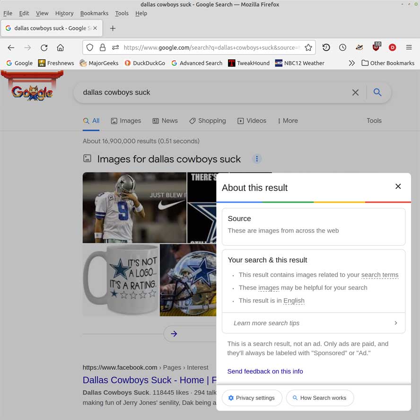Screen dimensions: 420x420
Task: Open the Edit menu
Action: [x=24, y=13]
